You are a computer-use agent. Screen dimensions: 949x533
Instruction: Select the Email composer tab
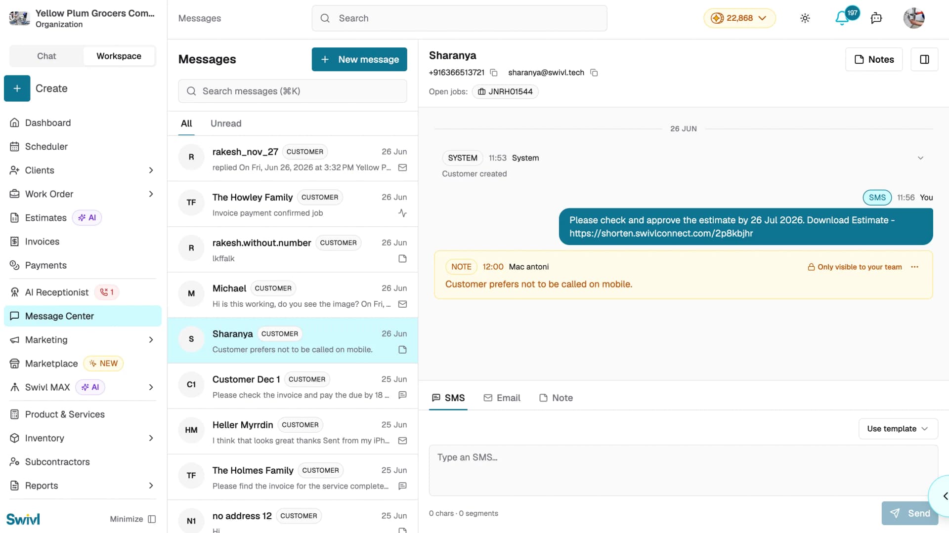pyautogui.click(x=502, y=398)
